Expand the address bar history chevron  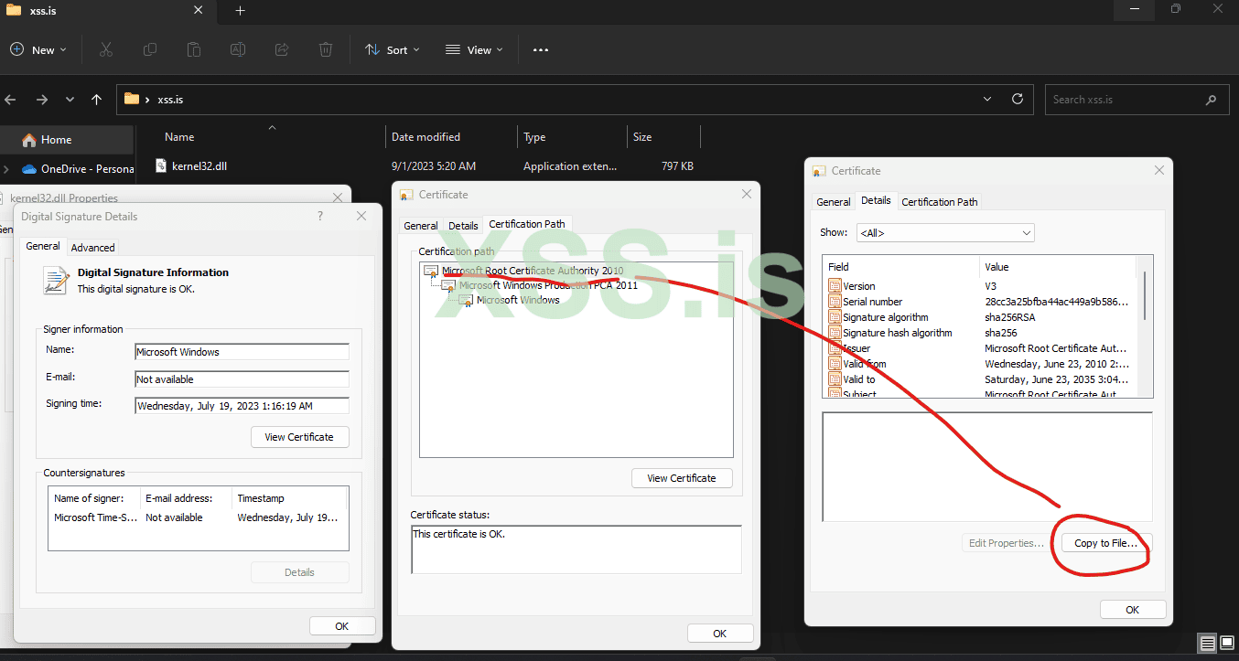987,99
